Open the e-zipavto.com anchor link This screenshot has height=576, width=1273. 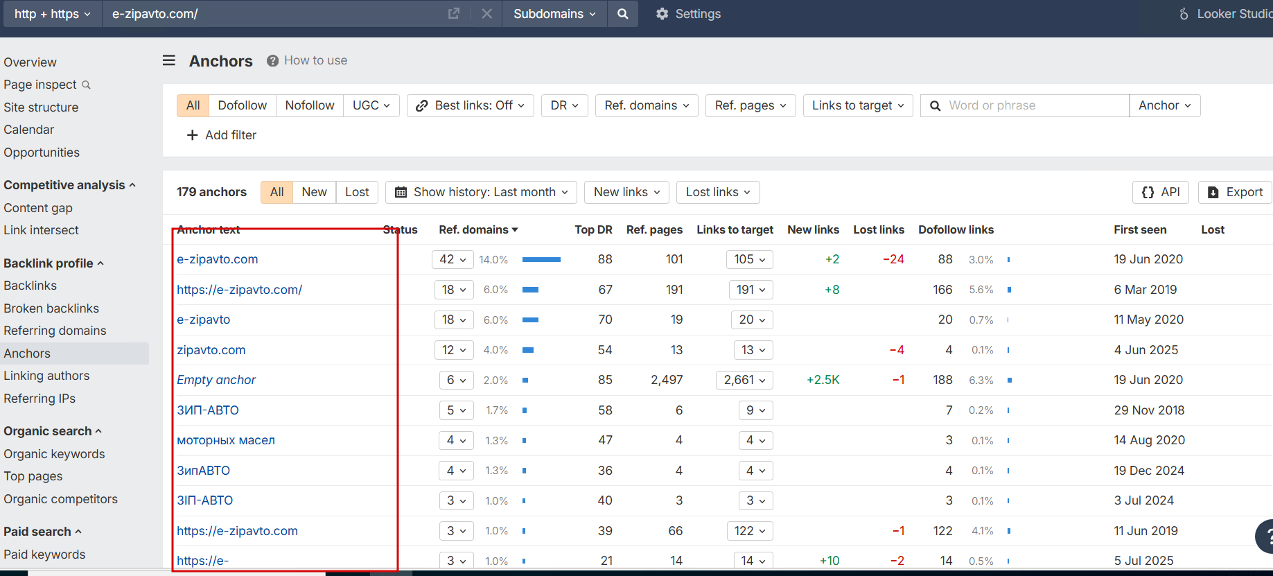pos(218,259)
